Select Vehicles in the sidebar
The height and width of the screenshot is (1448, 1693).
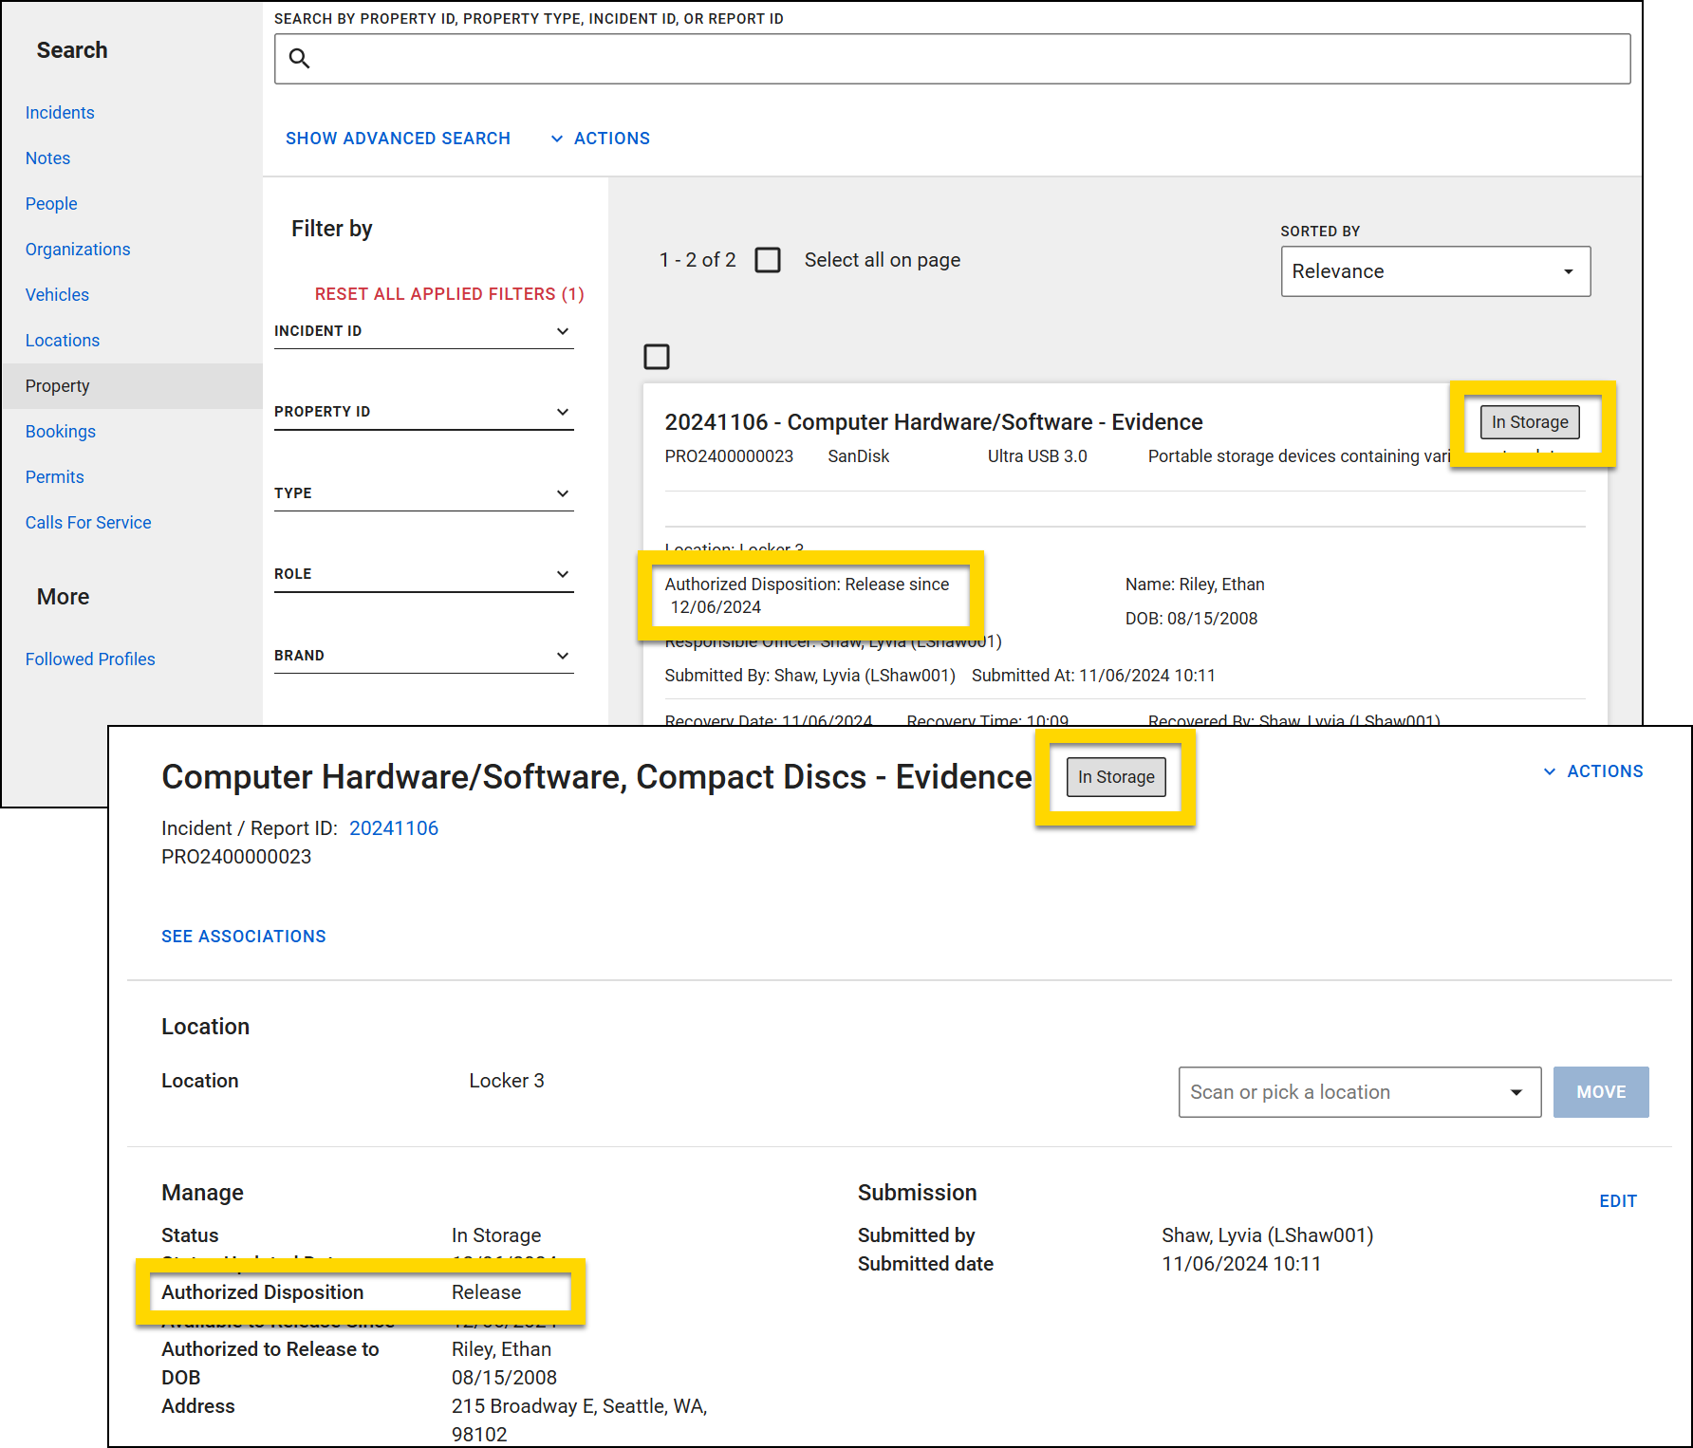57,294
